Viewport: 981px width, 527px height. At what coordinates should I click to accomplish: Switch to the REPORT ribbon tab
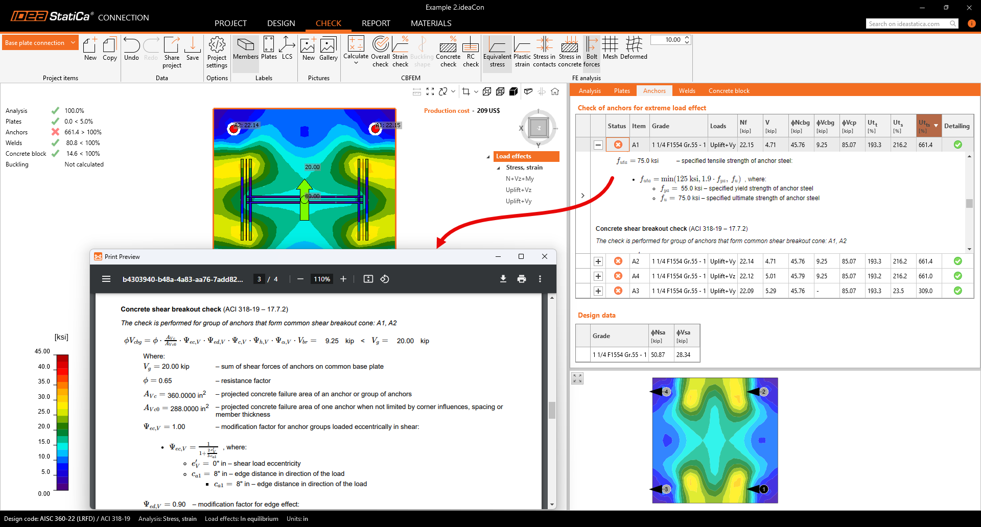376,23
